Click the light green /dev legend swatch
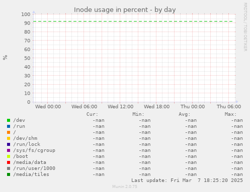The image size is (250, 192). coord(9,120)
